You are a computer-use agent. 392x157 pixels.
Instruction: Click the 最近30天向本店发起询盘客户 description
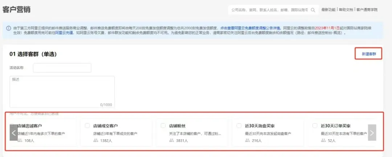pos(268,133)
